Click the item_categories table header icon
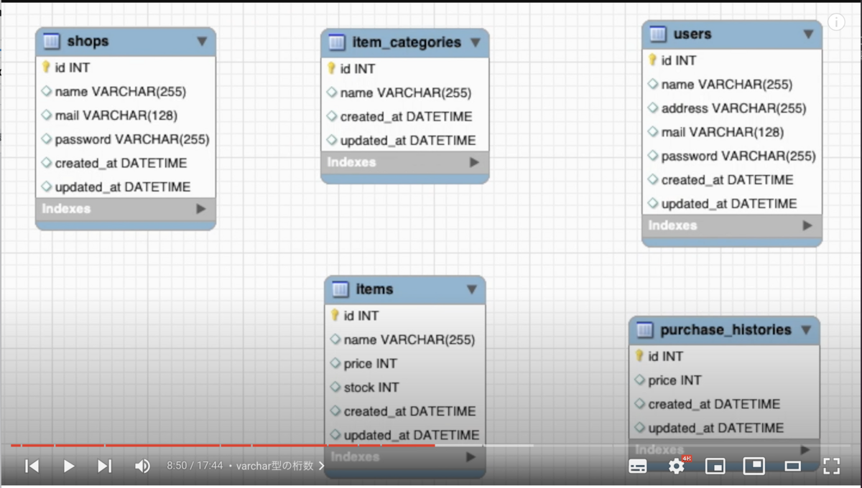The height and width of the screenshot is (488, 862). 336,42
